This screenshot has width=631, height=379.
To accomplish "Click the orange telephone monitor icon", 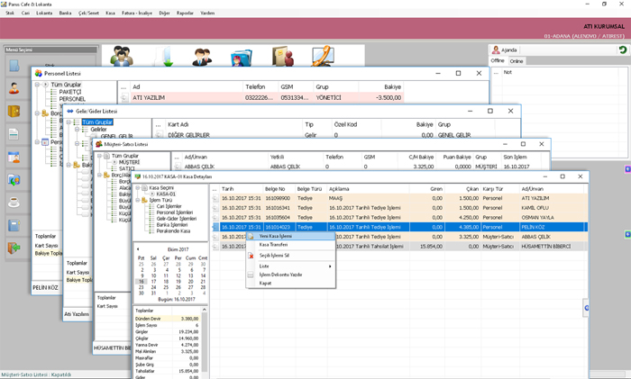I will (323, 56).
